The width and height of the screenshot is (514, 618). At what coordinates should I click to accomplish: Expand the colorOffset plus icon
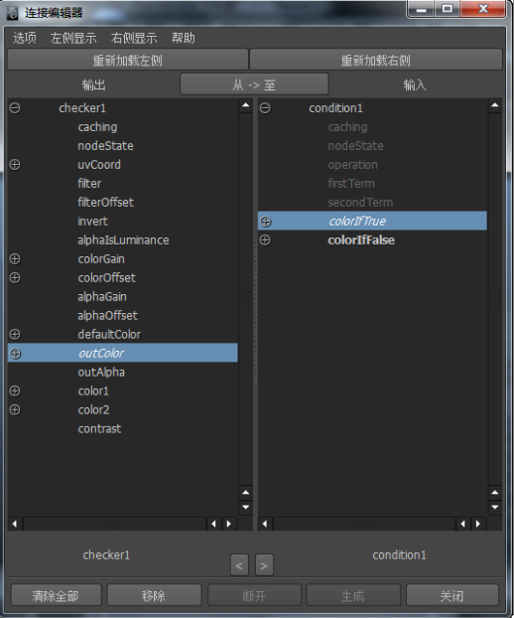pyautogui.click(x=15, y=278)
